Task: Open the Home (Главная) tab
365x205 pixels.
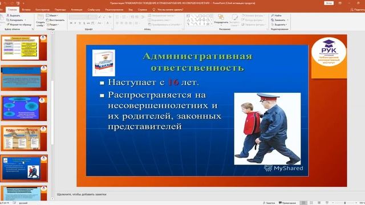Action: [x=12, y=10]
